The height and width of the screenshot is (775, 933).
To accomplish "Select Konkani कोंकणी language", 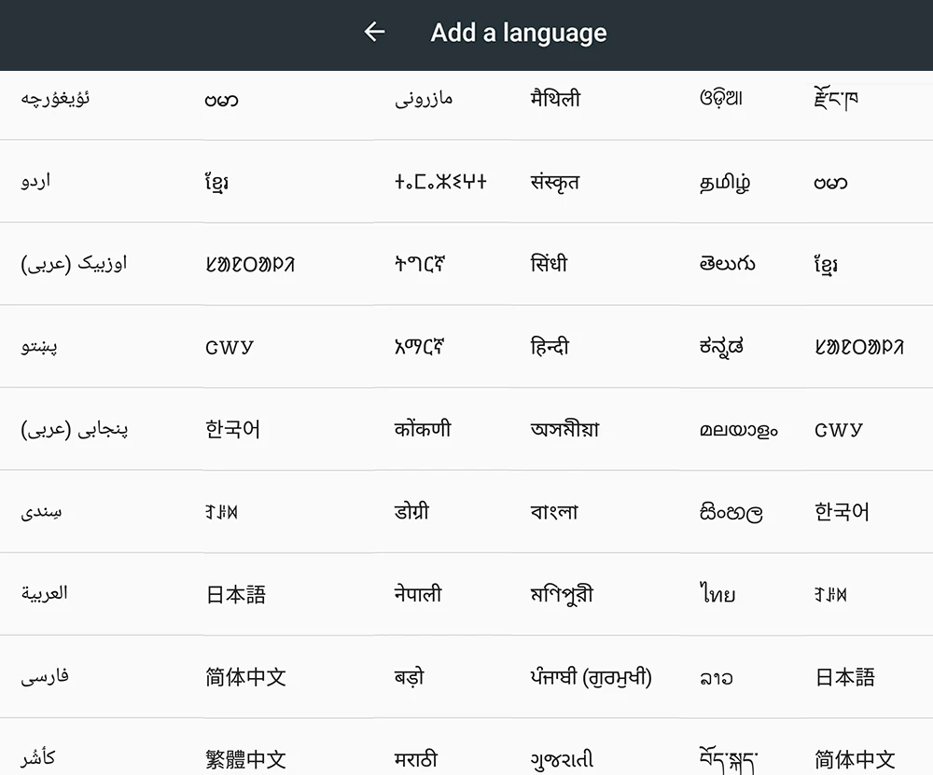I will pos(423,428).
